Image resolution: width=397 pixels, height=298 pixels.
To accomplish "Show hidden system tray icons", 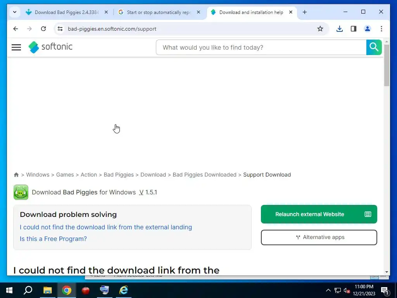I will click(328, 290).
